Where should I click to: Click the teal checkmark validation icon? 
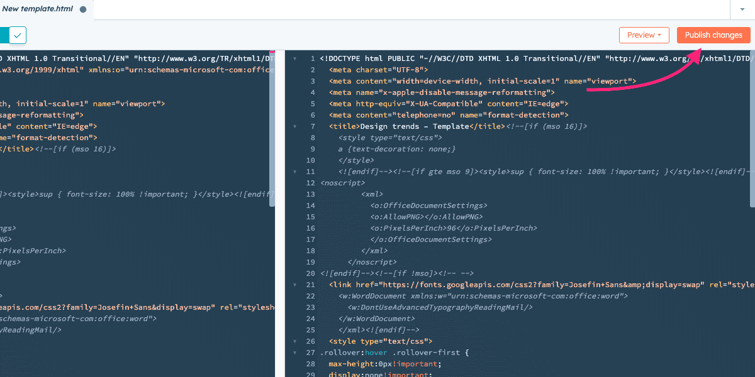(x=17, y=35)
